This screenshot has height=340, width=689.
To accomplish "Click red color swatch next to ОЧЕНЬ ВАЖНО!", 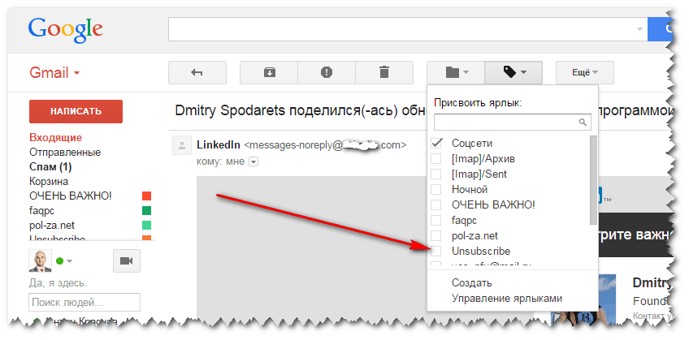I will (x=147, y=196).
